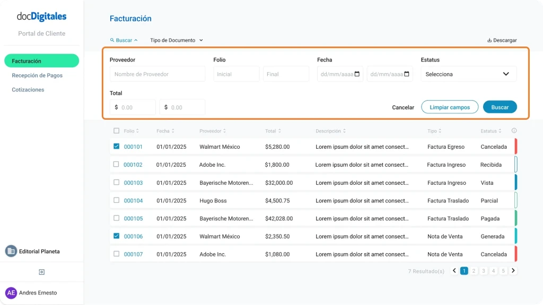This screenshot has height=305, width=543.
Task: Open the calendar icon on second Fecha field
Action: [x=408, y=74]
